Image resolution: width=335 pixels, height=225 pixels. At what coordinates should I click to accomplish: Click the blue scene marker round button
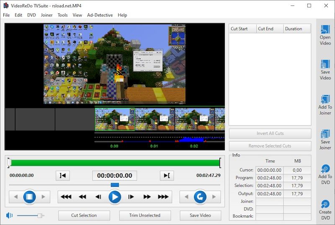click(29, 197)
